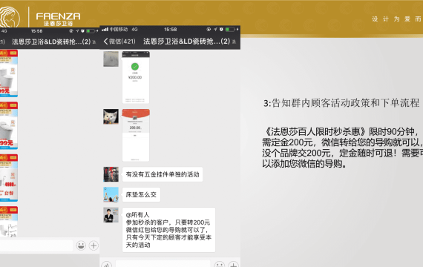Tap the 15:58 clock in right phone
423x267 pixels.
coord(171,29)
